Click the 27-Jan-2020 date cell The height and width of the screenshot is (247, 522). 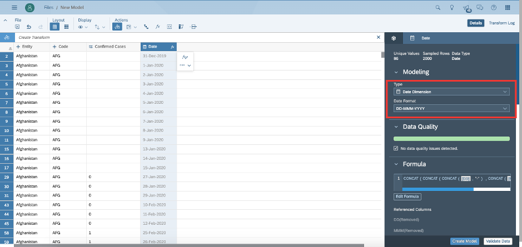158,177
